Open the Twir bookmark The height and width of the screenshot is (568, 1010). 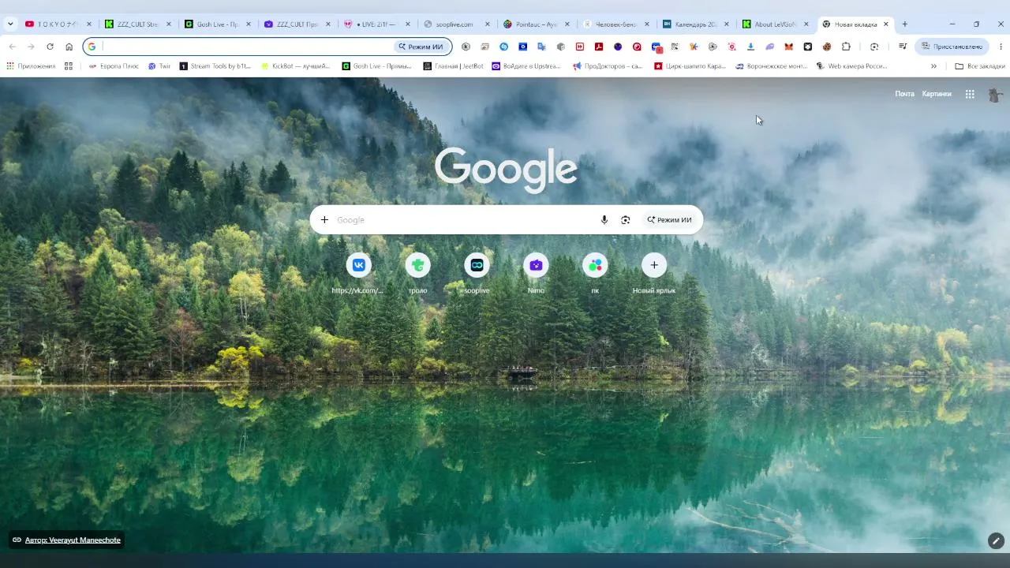[159, 66]
